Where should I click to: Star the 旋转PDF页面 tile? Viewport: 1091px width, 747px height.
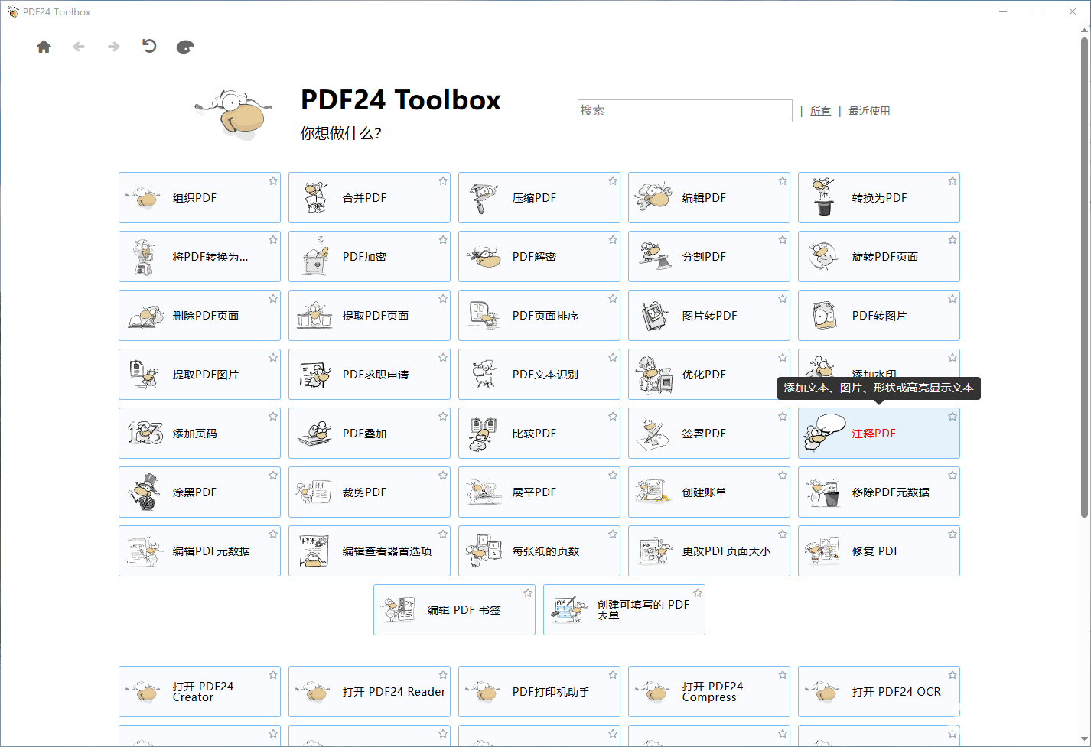[x=953, y=240]
